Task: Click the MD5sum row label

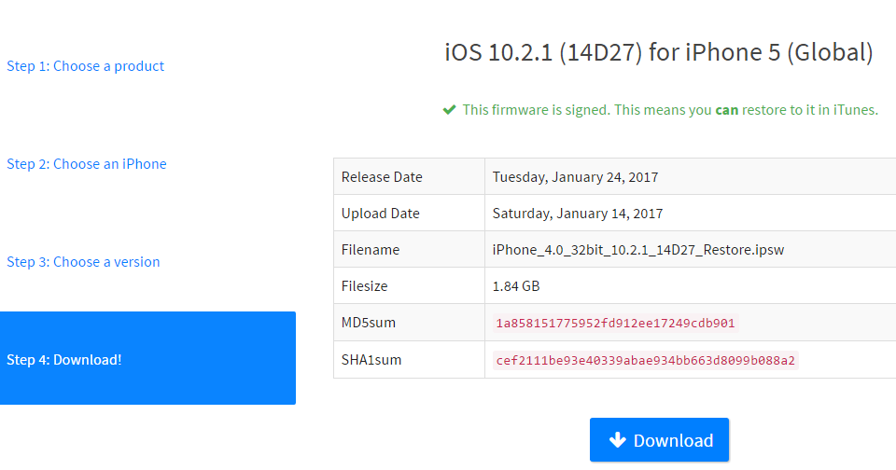Action: click(368, 324)
